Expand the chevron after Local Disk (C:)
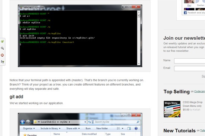The height and width of the screenshot is (136, 205). 58,122
